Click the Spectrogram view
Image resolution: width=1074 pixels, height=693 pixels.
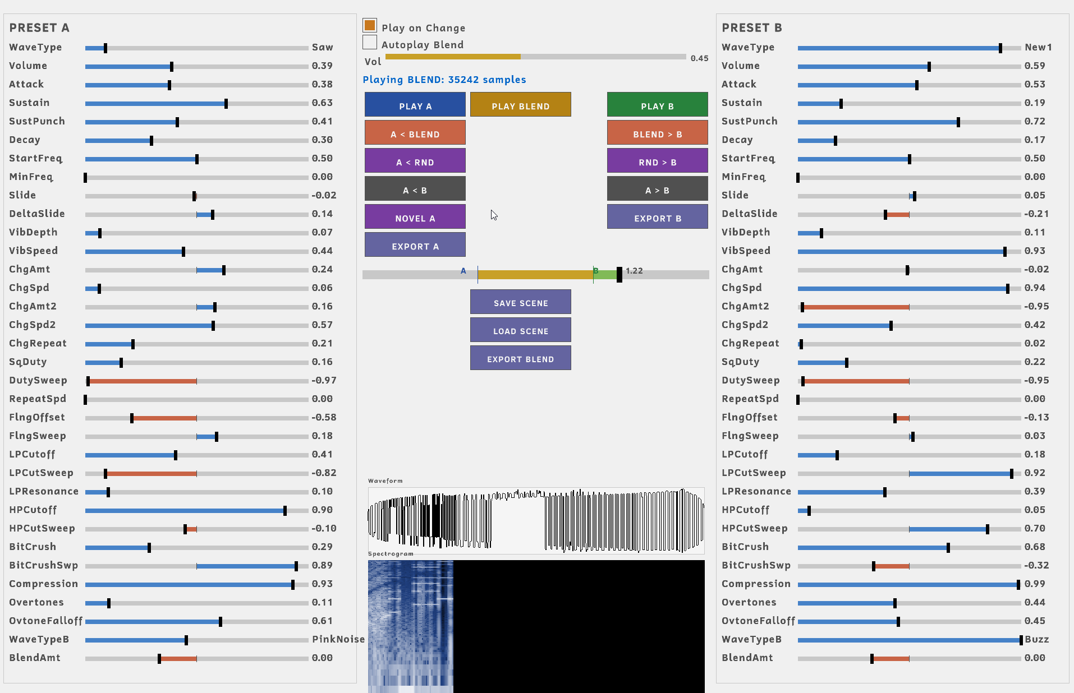(536, 626)
